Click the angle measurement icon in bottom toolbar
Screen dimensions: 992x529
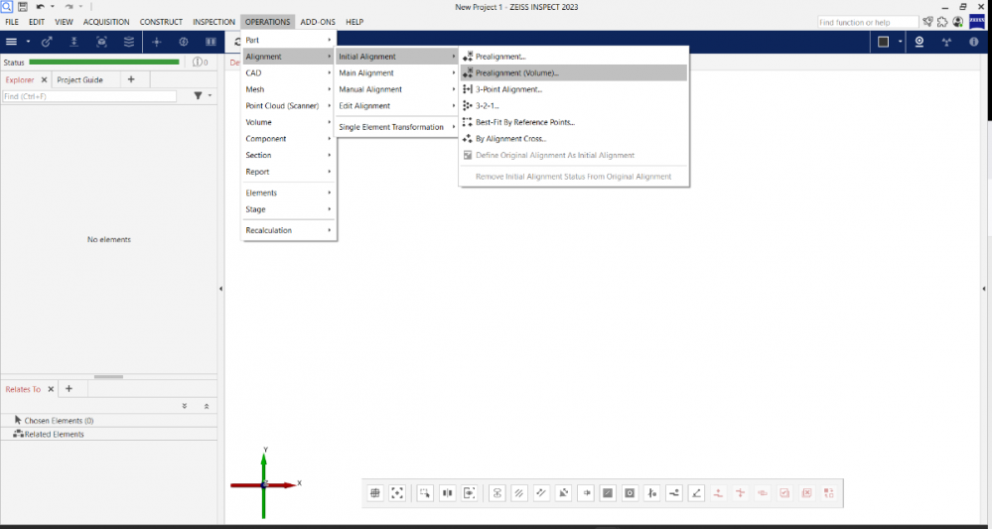(696, 493)
